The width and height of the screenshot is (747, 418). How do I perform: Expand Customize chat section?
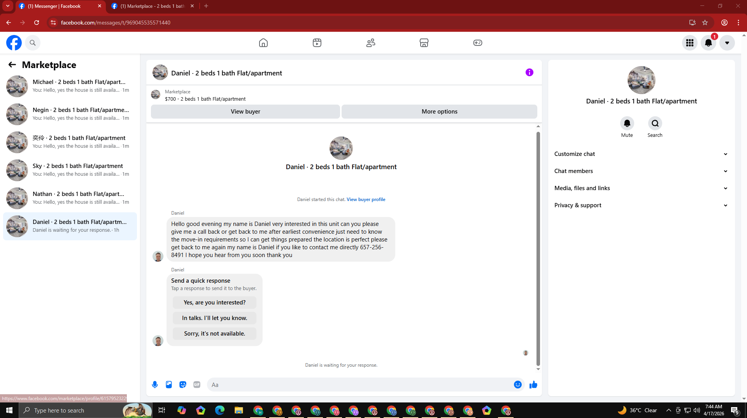point(641,154)
